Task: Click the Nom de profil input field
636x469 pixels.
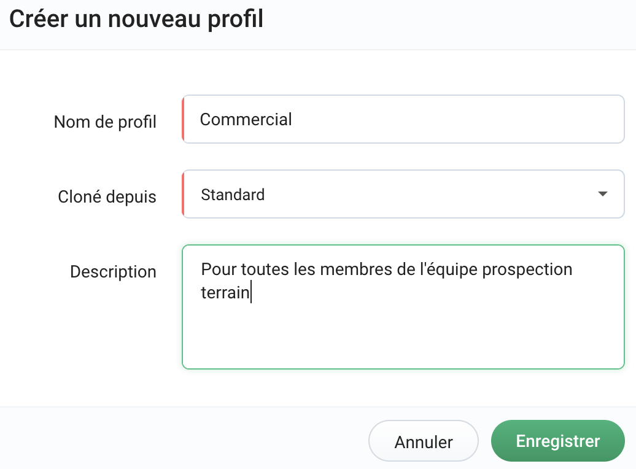Action: click(x=430, y=119)
